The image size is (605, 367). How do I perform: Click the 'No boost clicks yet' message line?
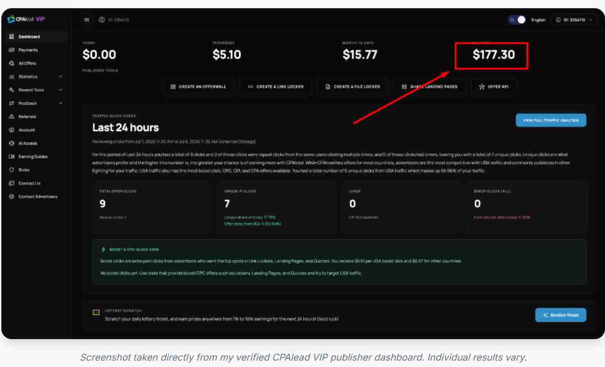click(231, 273)
